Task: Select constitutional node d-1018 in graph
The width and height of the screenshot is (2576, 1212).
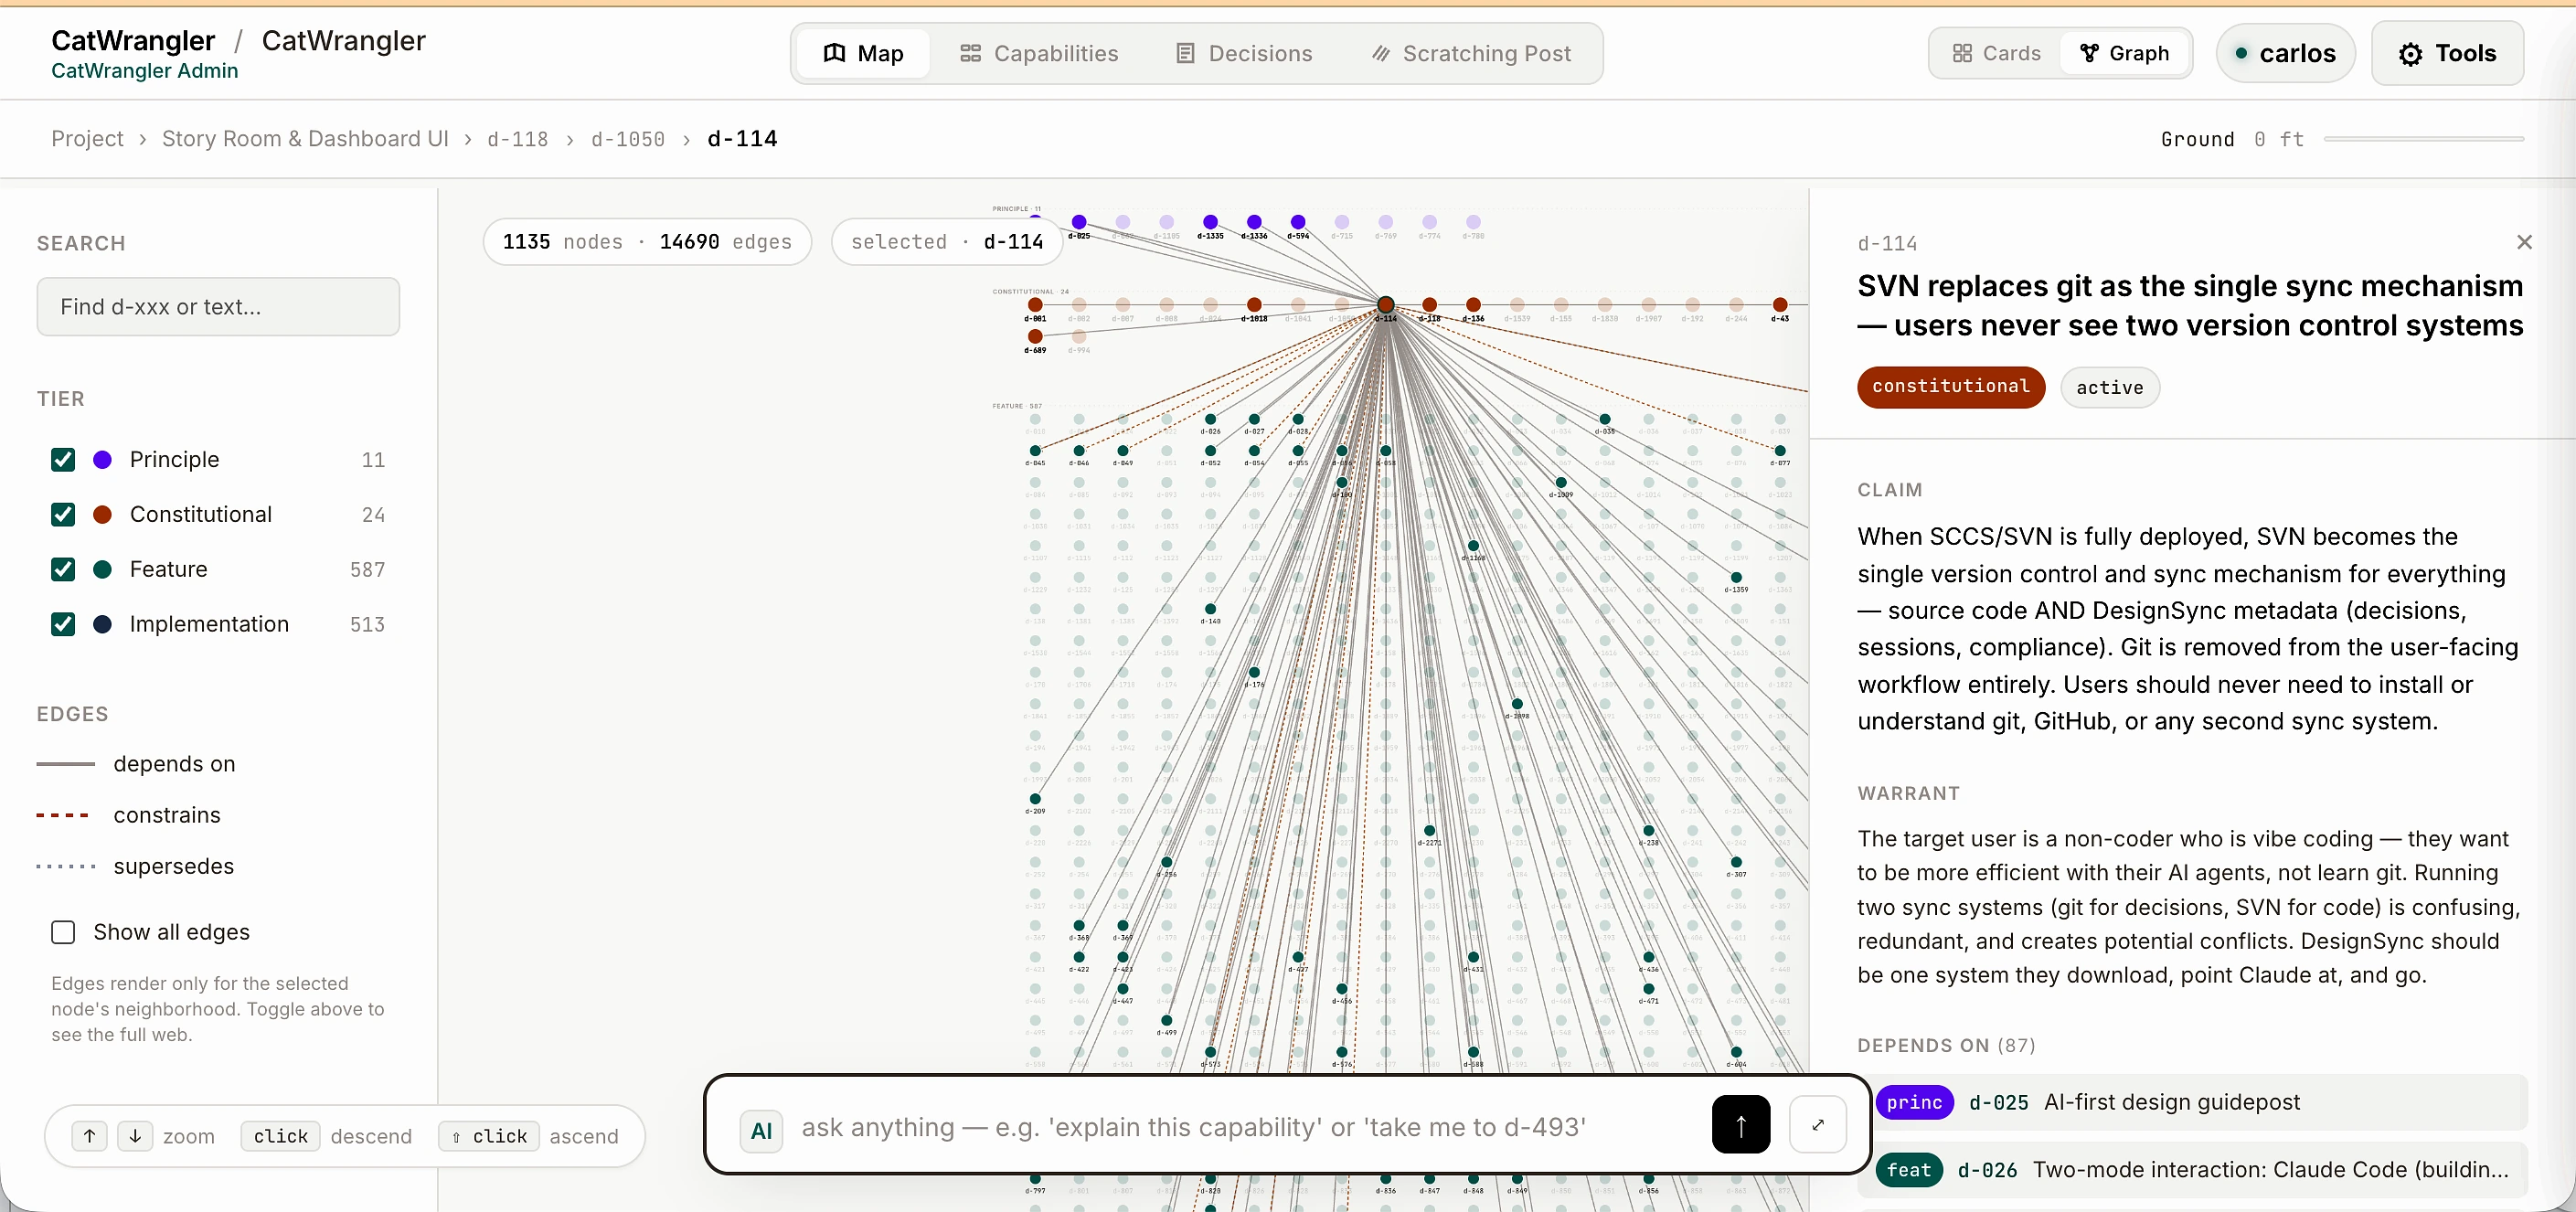Action: [1254, 305]
